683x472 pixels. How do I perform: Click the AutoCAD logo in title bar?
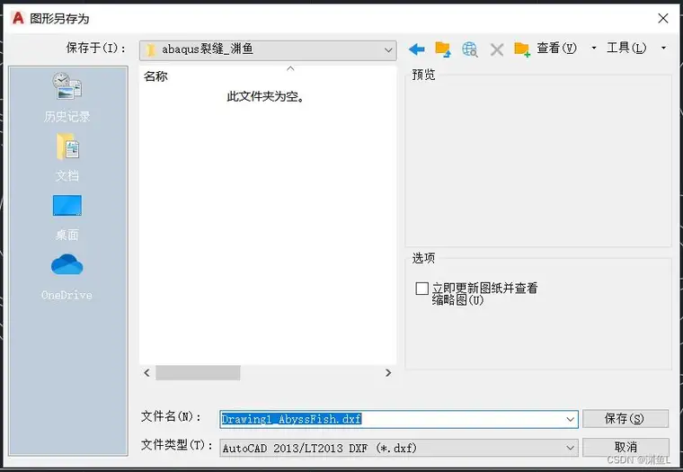[x=18, y=18]
